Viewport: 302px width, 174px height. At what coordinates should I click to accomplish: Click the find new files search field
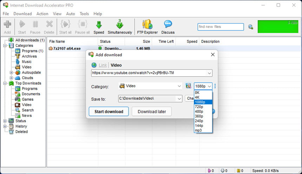click(221, 27)
